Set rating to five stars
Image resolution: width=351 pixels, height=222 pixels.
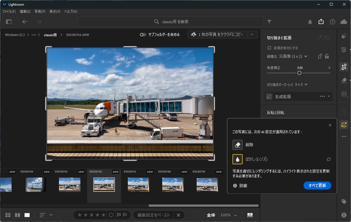click(x=103, y=215)
